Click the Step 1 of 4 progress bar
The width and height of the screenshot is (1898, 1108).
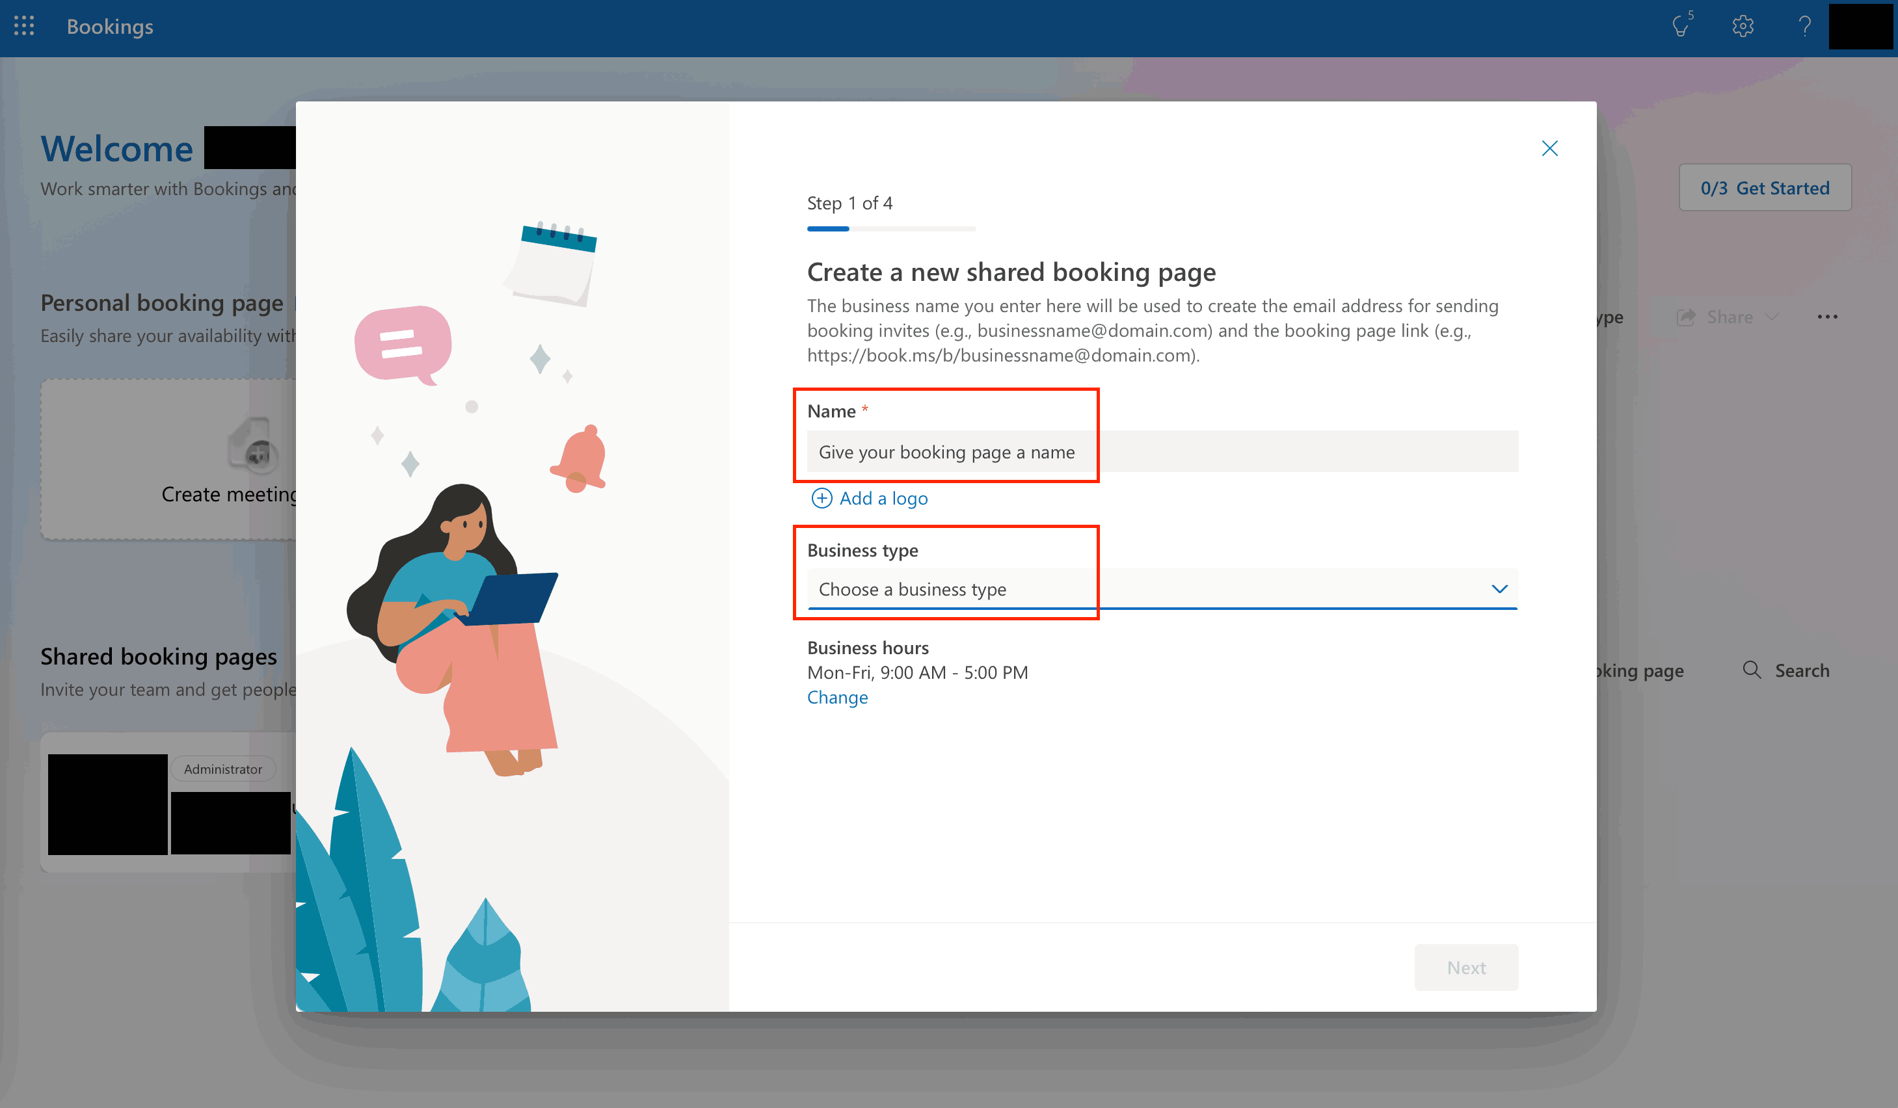click(x=891, y=228)
